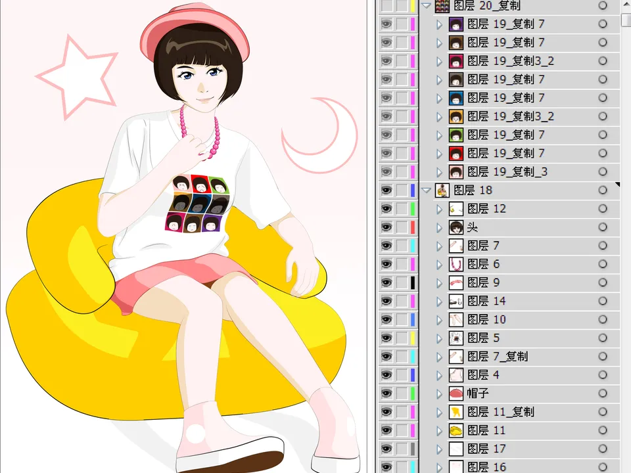This screenshot has height=473, width=631.
Task: Show the hidden 图层 20_复制 layer
Action: (x=387, y=6)
